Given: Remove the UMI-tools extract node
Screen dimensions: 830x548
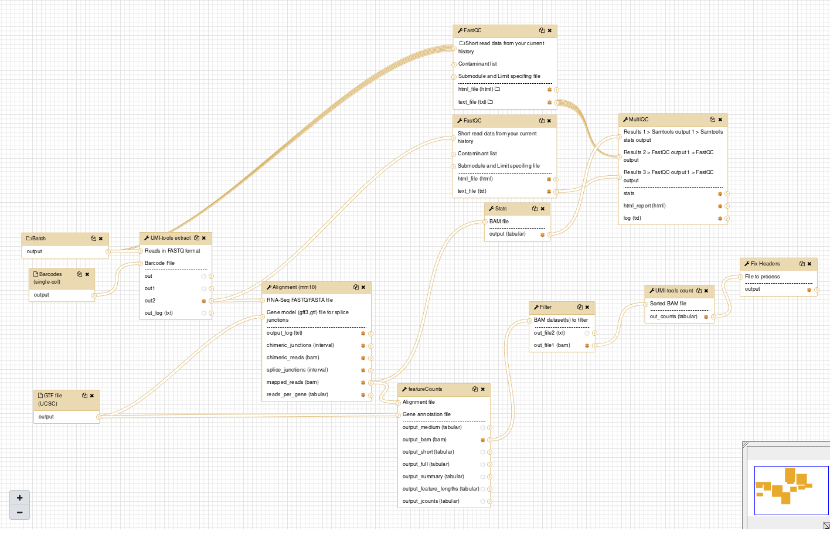Looking at the screenshot, I should pyautogui.click(x=204, y=238).
